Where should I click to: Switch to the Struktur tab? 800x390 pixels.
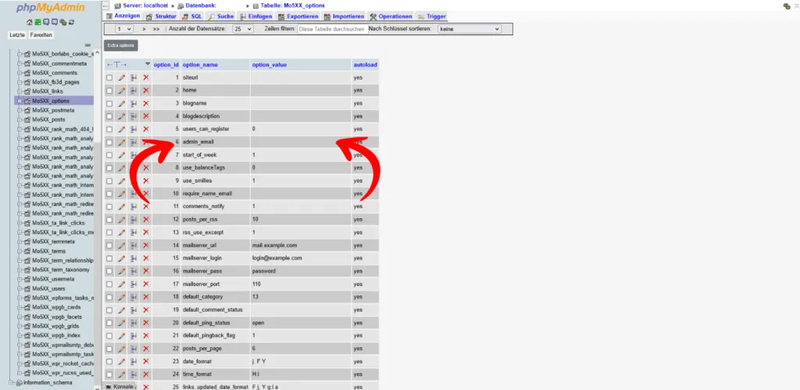(161, 16)
